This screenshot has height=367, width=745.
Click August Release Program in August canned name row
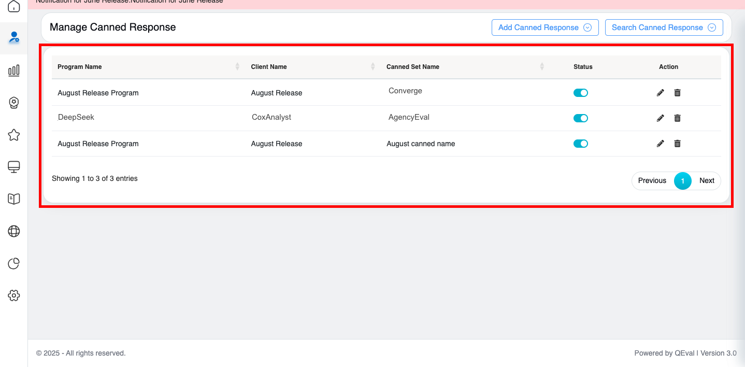pyautogui.click(x=98, y=144)
